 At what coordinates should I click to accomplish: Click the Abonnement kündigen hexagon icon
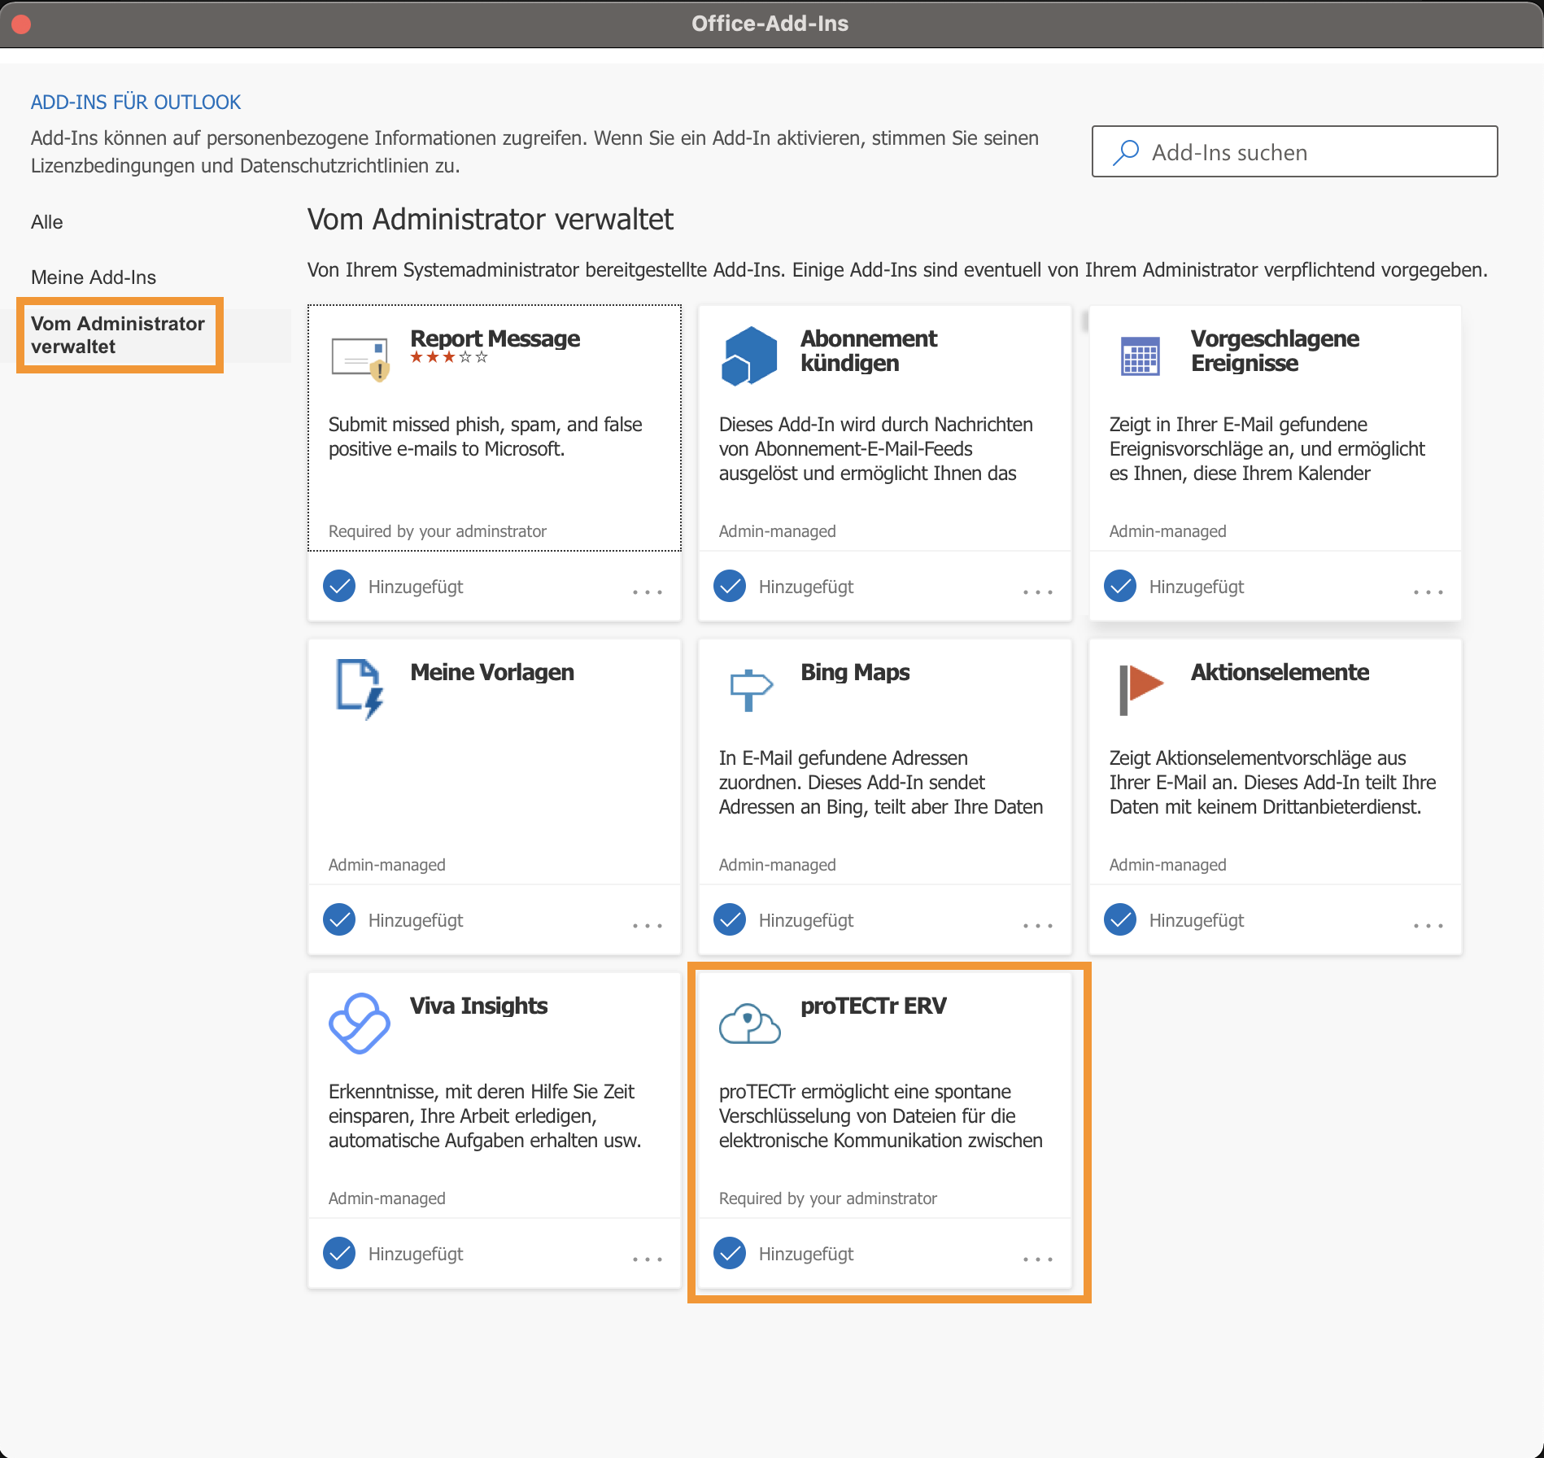[x=749, y=356]
